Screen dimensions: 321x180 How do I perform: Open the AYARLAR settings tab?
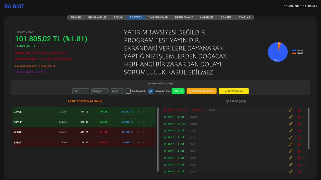click(x=245, y=17)
